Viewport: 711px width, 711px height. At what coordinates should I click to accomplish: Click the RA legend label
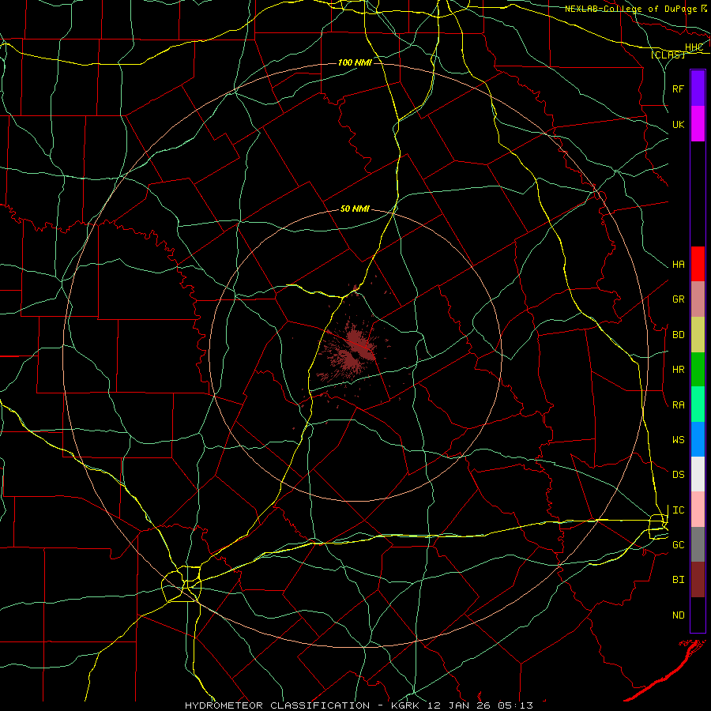click(678, 405)
